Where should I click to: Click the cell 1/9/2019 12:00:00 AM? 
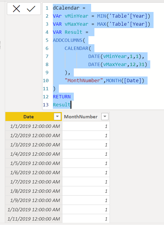point(34,200)
